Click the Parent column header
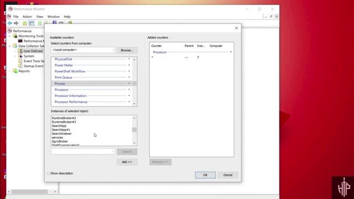The image size is (354, 199). [x=189, y=46]
